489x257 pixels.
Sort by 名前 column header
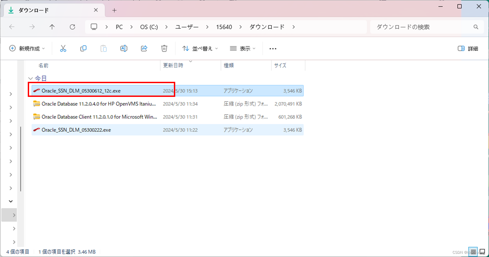pyautogui.click(x=43, y=65)
